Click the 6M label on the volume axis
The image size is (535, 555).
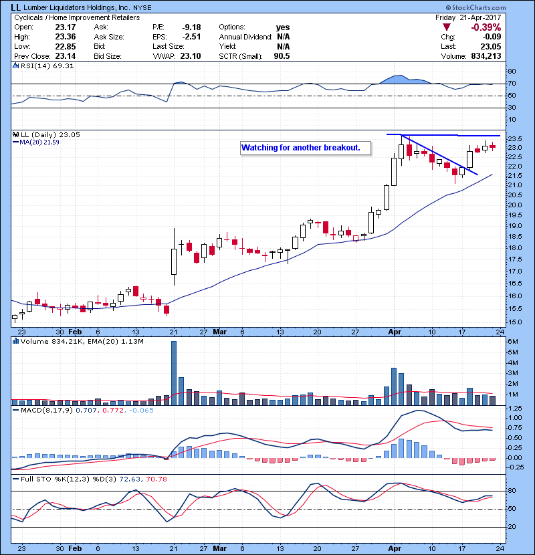513,342
